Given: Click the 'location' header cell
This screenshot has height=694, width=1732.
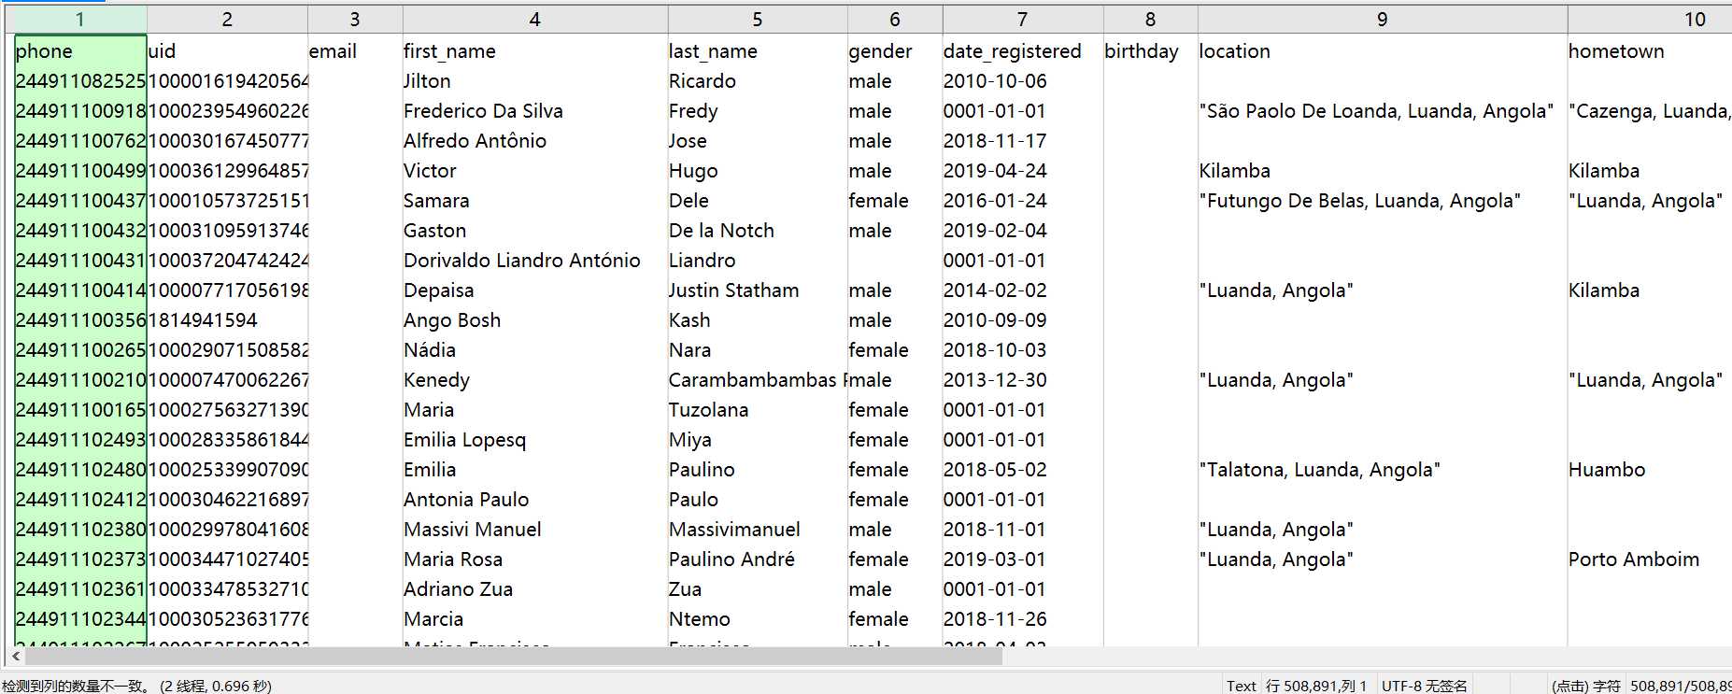Looking at the screenshot, I should [x=1383, y=51].
